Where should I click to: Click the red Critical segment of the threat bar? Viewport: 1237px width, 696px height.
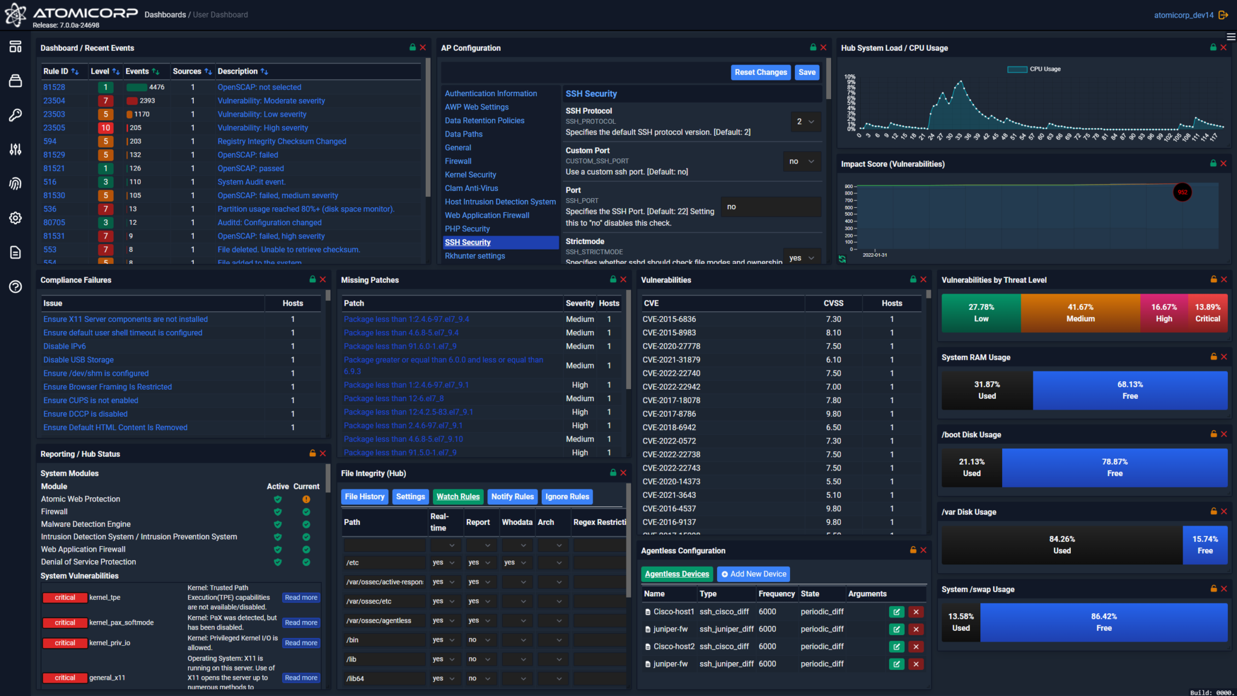(x=1207, y=313)
